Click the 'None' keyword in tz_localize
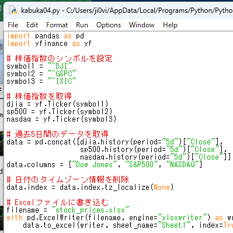 pos(162,188)
